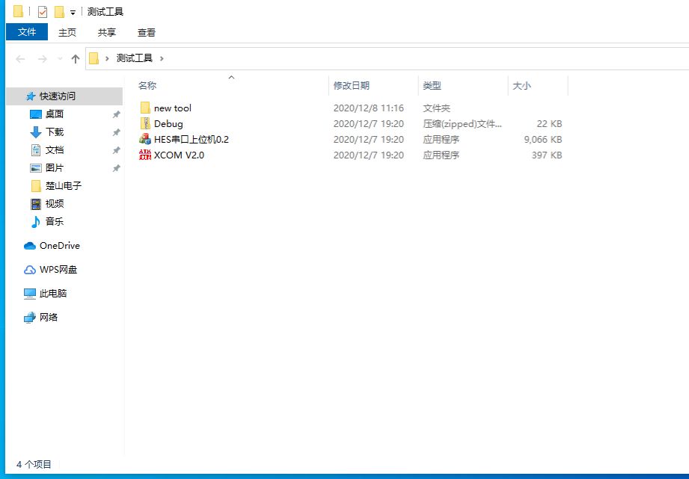Click the 压缩(zipped)文件 type cell
Viewport: 689px width, 479px height.
pyautogui.click(x=462, y=124)
